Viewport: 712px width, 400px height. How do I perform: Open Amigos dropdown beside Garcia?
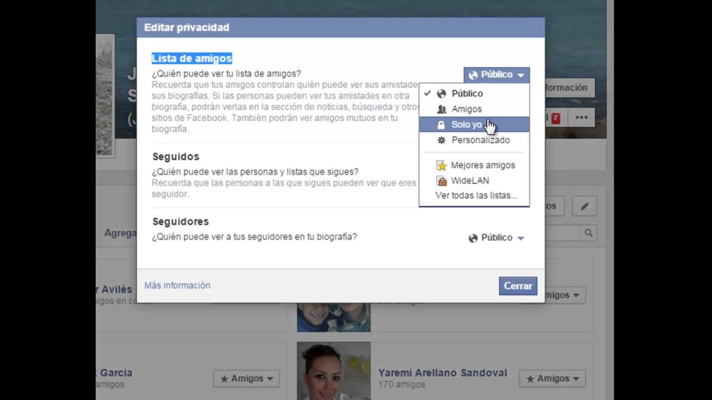click(x=246, y=378)
